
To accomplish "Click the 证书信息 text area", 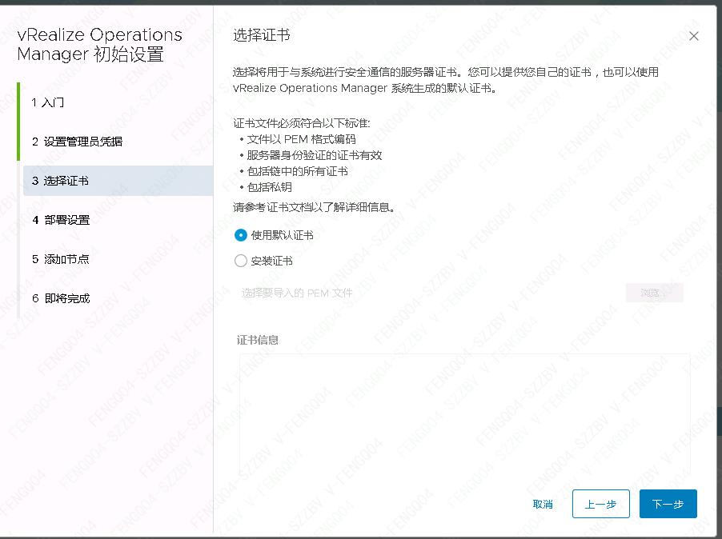I will pos(464,415).
